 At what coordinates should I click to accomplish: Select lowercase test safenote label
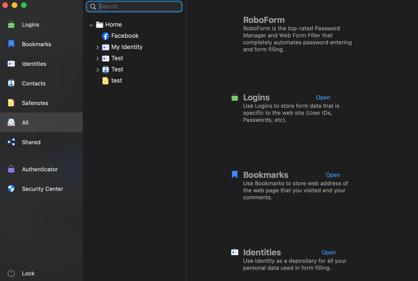click(117, 80)
